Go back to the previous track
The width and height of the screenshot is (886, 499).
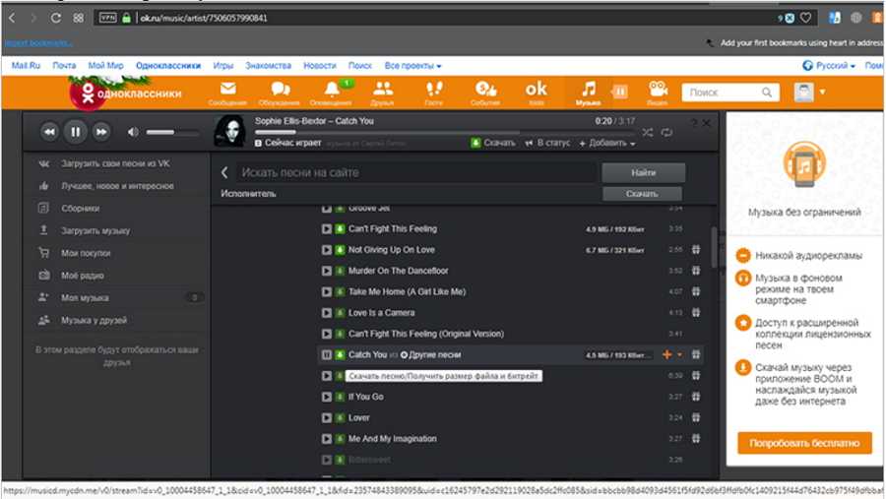pos(49,131)
